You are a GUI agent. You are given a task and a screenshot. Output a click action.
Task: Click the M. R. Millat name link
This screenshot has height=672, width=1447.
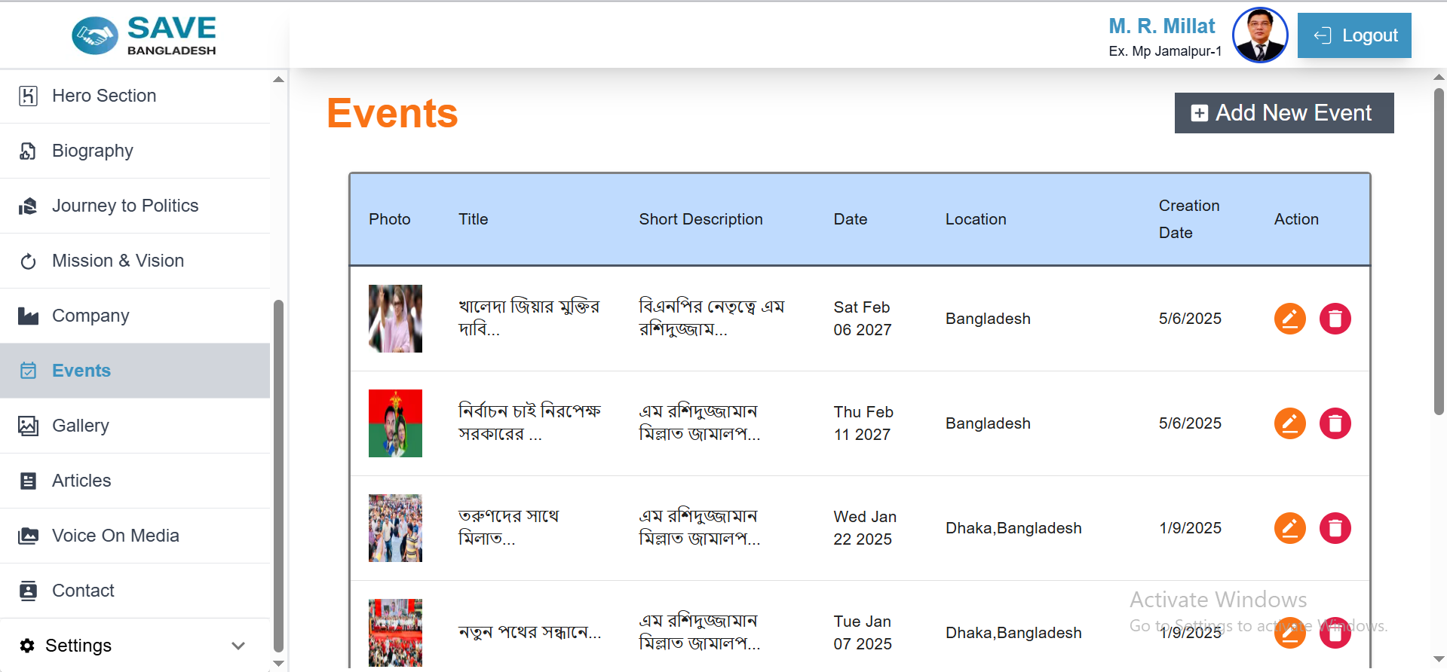coord(1162,26)
